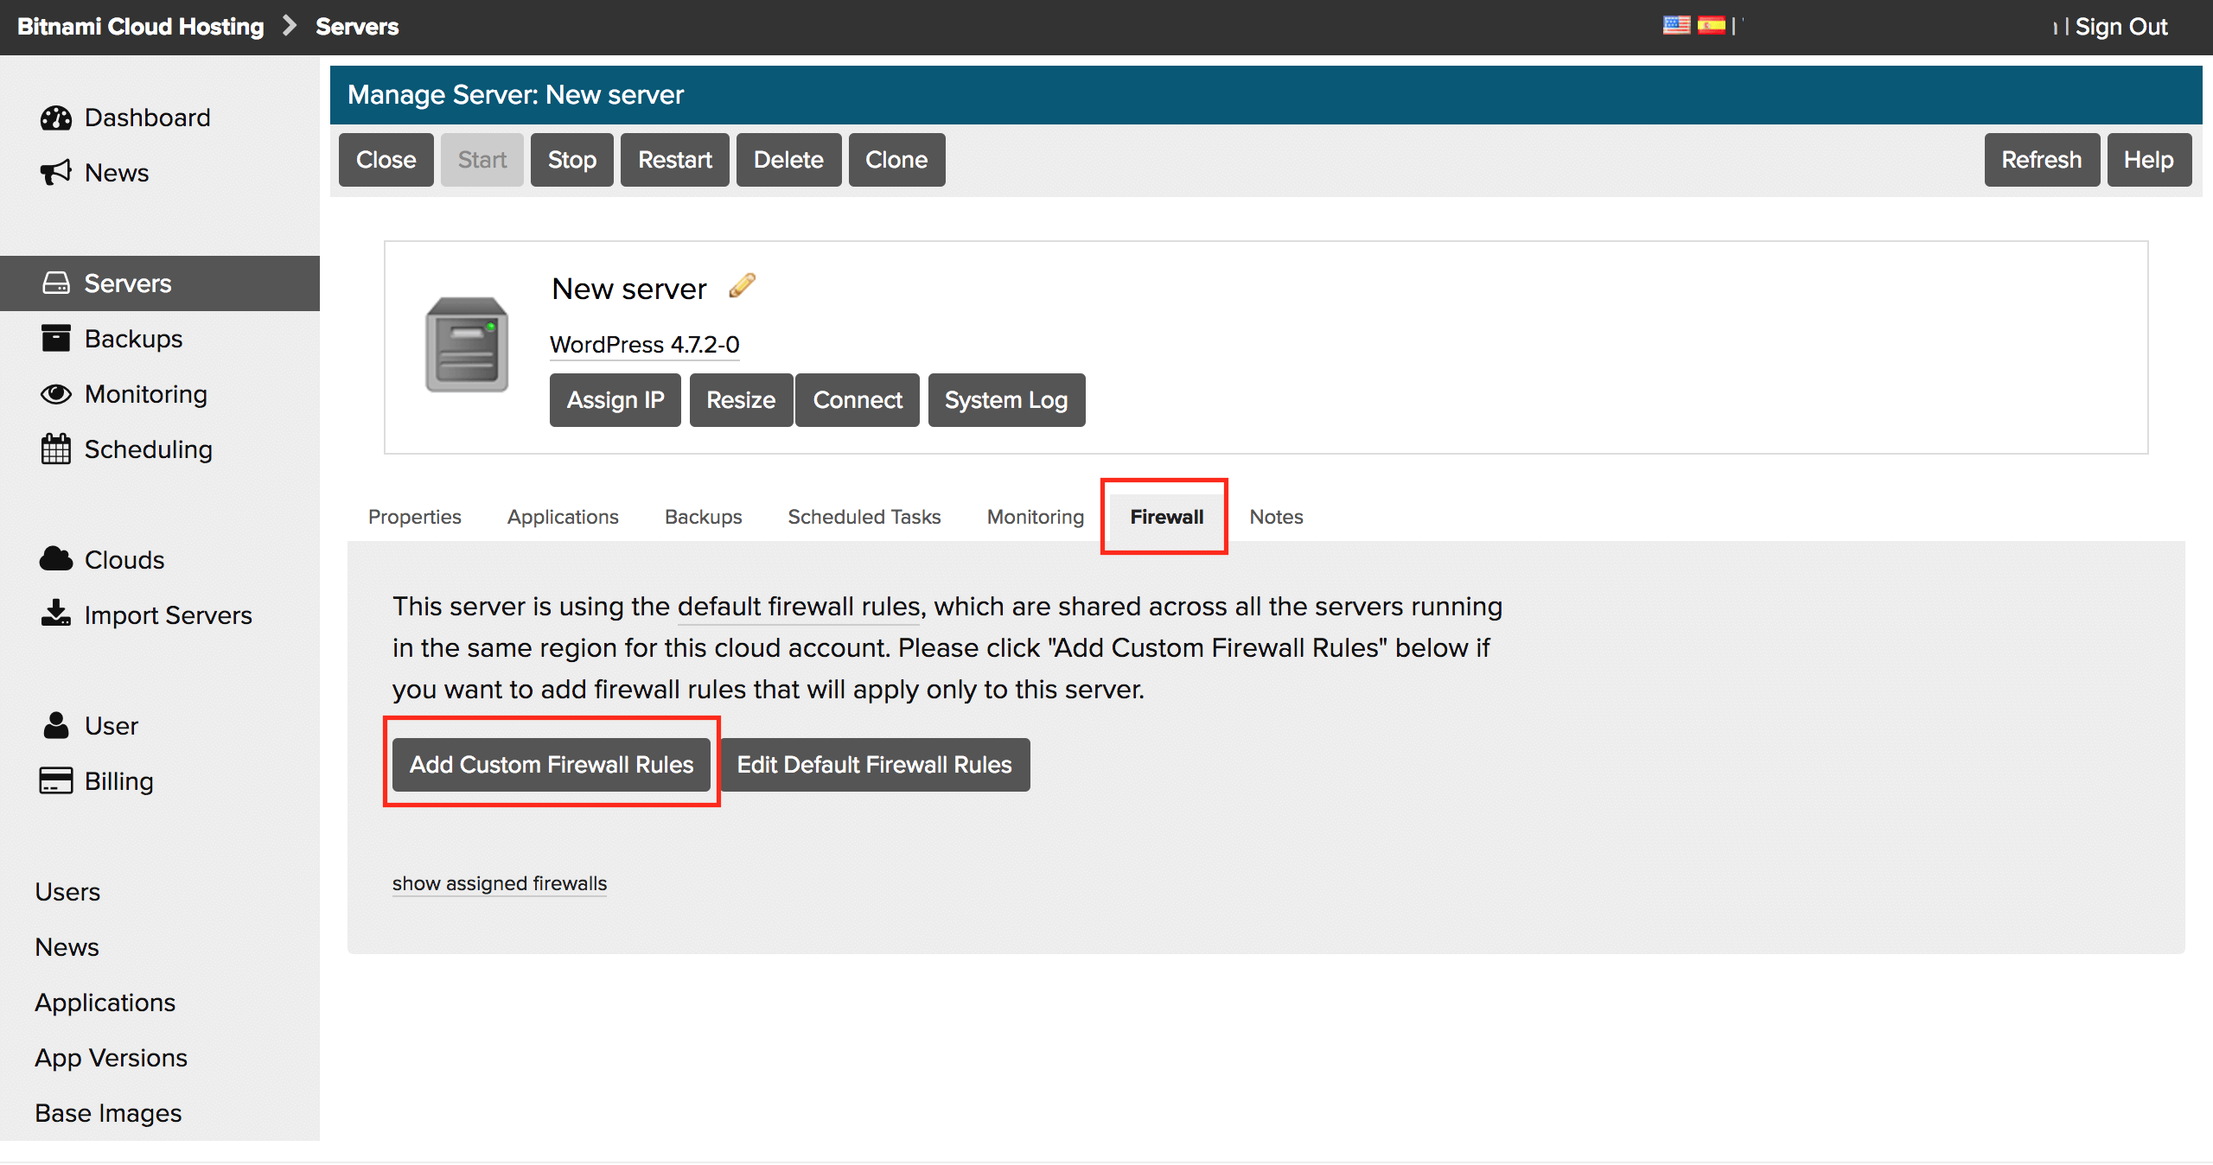The width and height of the screenshot is (2213, 1165).
Task: Click the User person icon
Action: coord(56,726)
